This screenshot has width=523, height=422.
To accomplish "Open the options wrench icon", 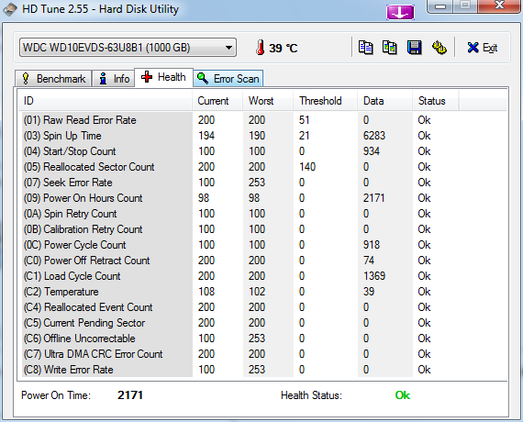I will coord(440,48).
